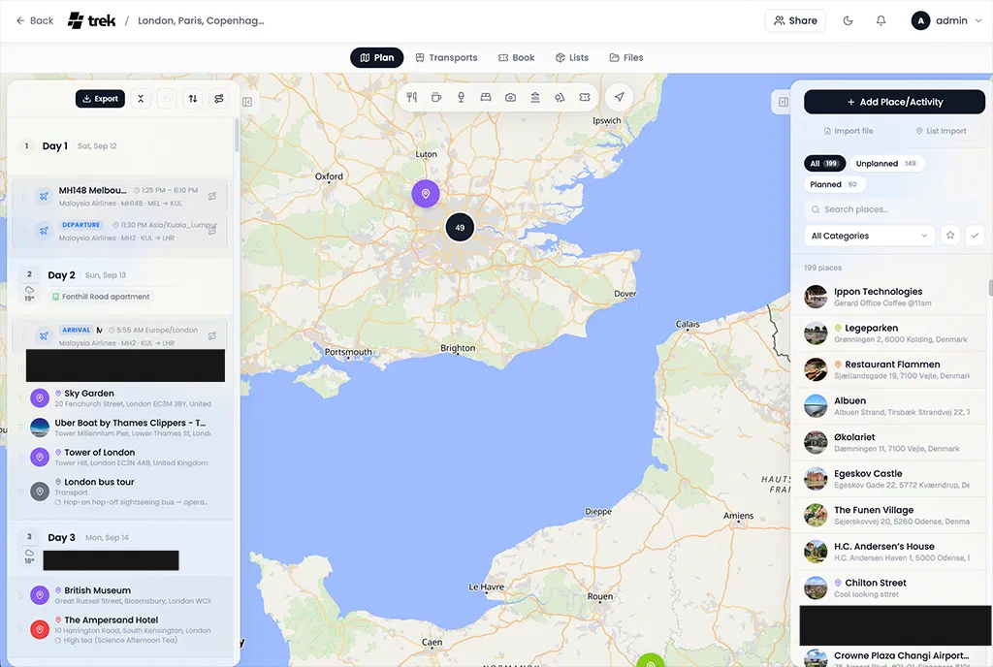Click the collapse-all days icon beside Export
Viewport: 993px width, 667px height.
(141, 99)
